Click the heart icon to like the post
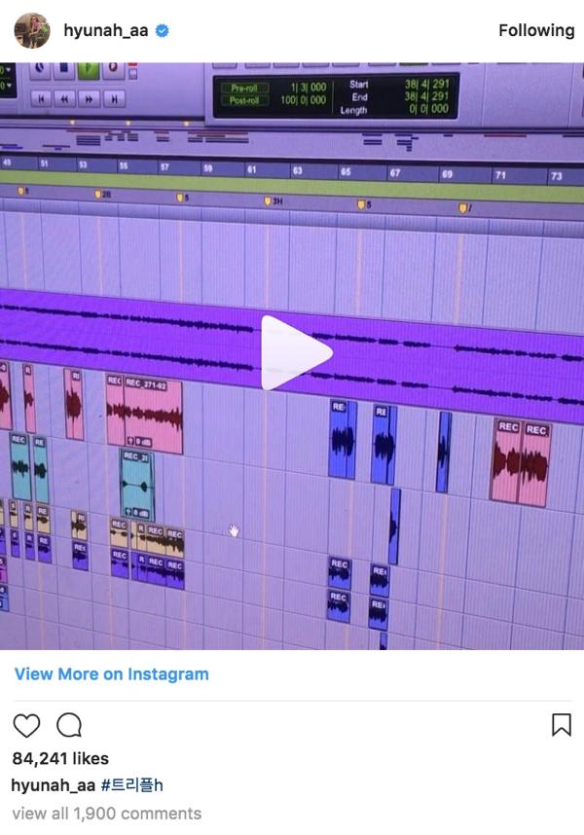Image resolution: width=584 pixels, height=835 pixels. click(x=27, y=725)
